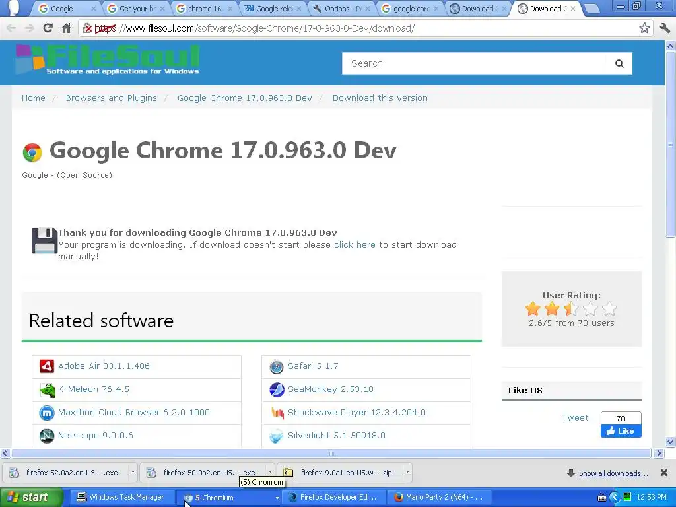676x507 pixels.
Task: Open Browsers and Plugins breadcrumb
Action: click(x=111, y=98)
